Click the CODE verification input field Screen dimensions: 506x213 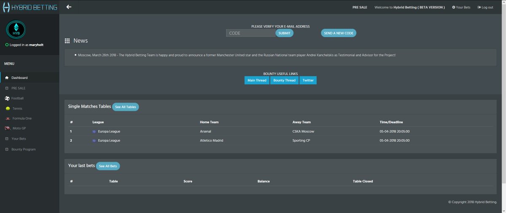pos(250,33)
